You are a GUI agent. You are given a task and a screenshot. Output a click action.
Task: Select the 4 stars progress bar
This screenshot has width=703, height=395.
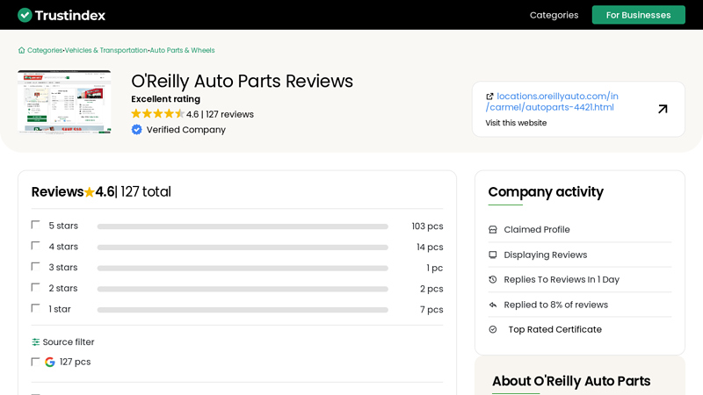243,248
